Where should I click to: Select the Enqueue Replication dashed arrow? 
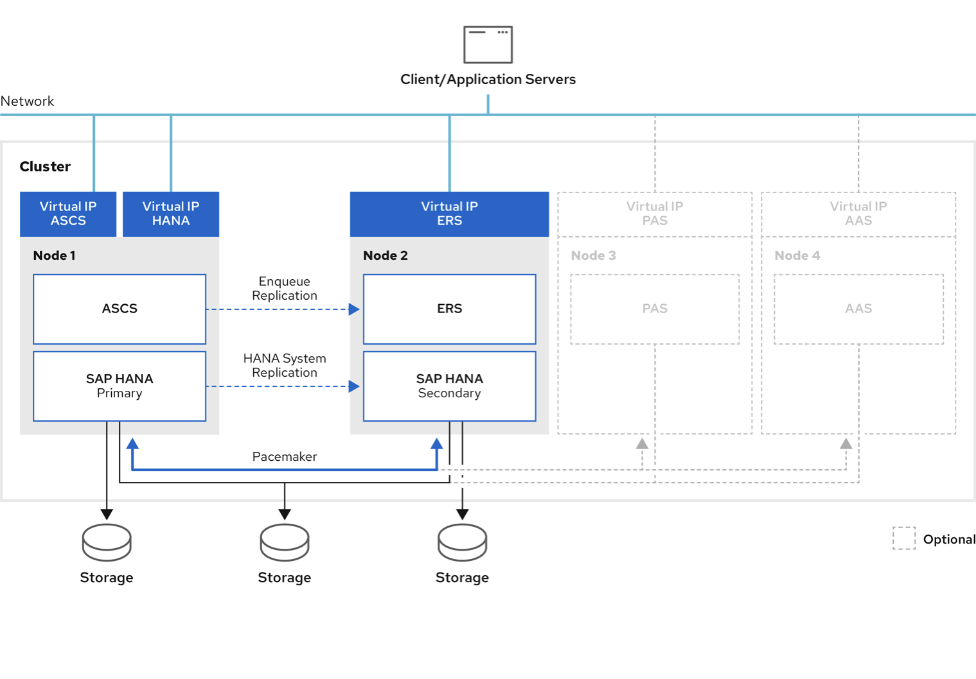point(284,309)
